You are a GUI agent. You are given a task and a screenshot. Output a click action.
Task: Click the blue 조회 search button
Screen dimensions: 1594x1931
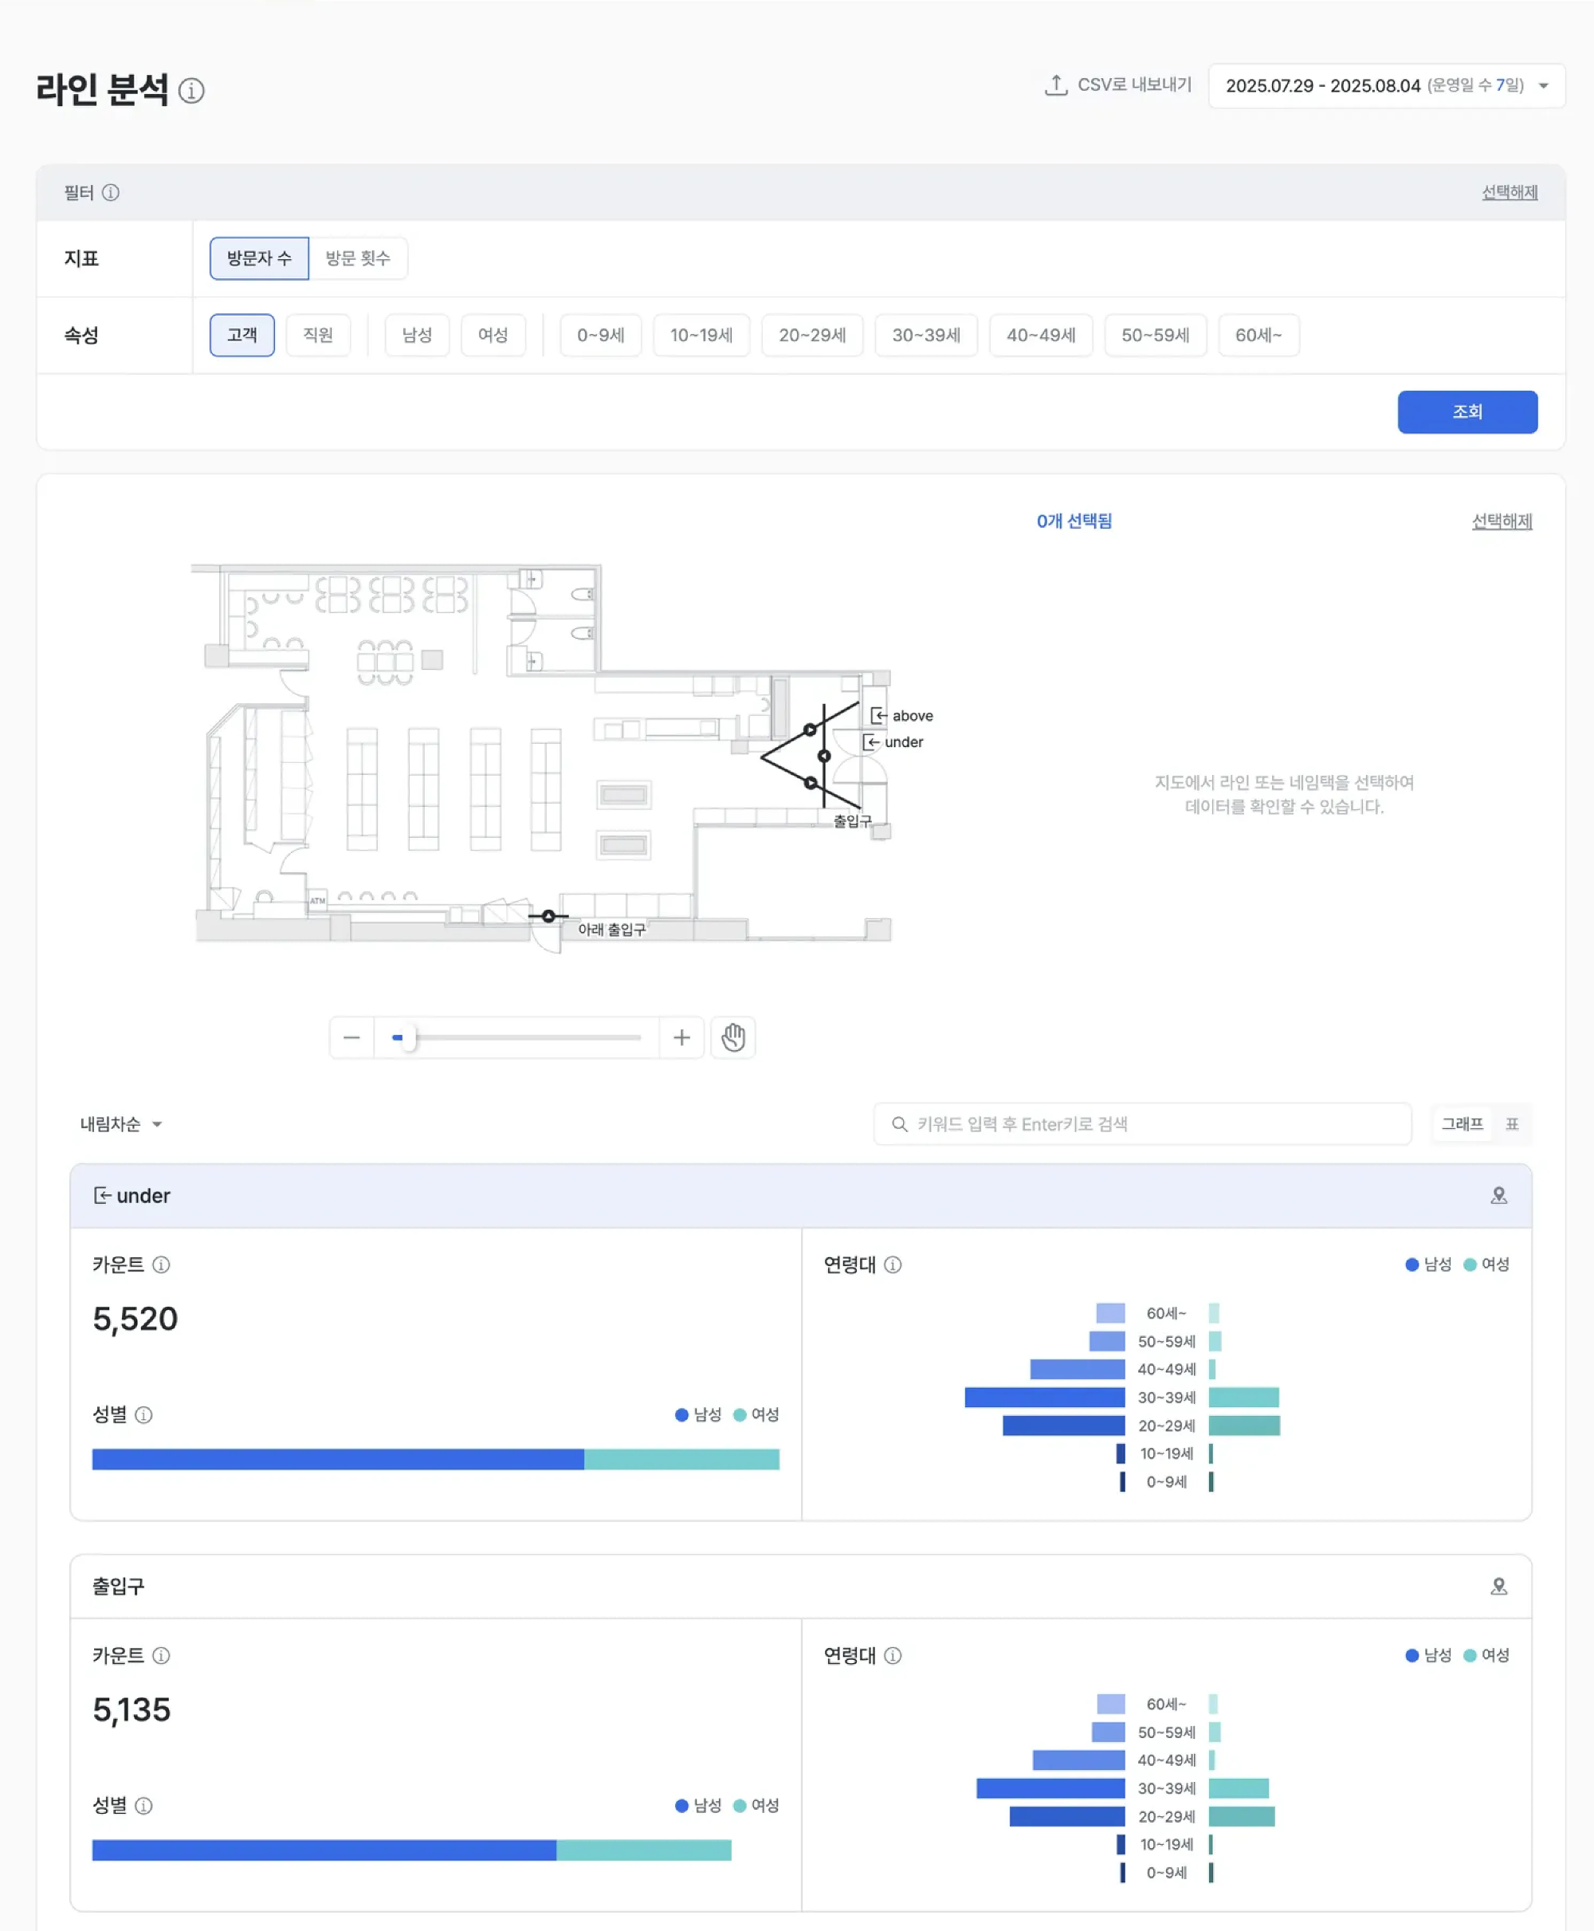click(x=1466, y=411)
